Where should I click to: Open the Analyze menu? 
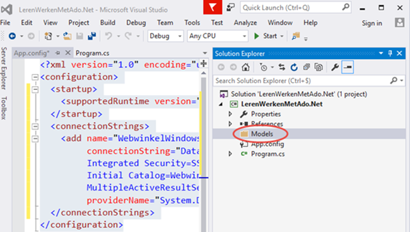pyautogui.click(x=245, y=23)
